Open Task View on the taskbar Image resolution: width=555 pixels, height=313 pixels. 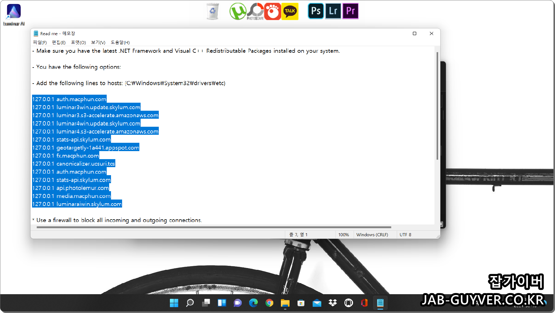coord(206,303)
